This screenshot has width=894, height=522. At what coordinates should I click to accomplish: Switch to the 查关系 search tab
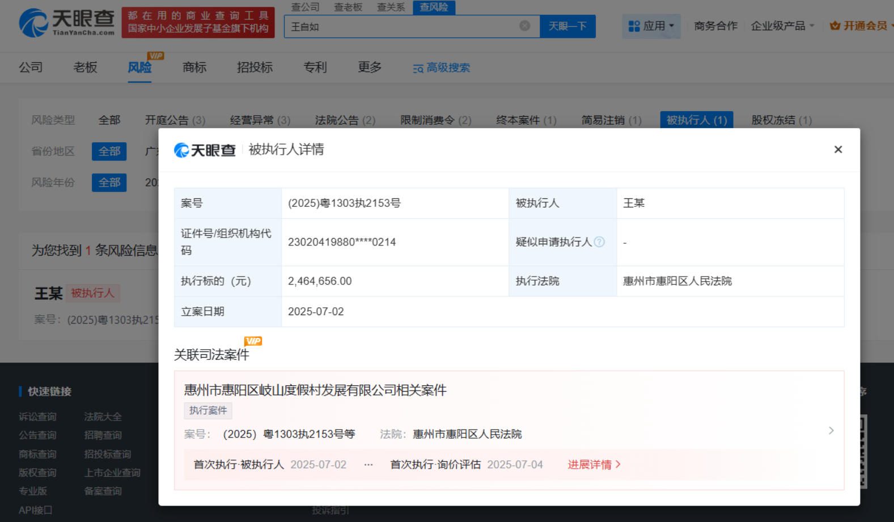[391, 7]
